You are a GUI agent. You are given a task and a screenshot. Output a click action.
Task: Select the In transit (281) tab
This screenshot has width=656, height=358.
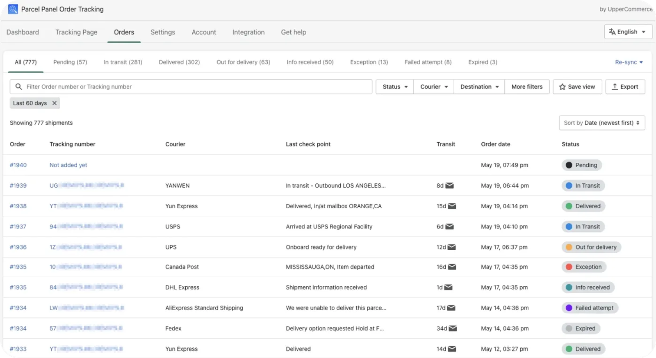[x=123, y=62]
